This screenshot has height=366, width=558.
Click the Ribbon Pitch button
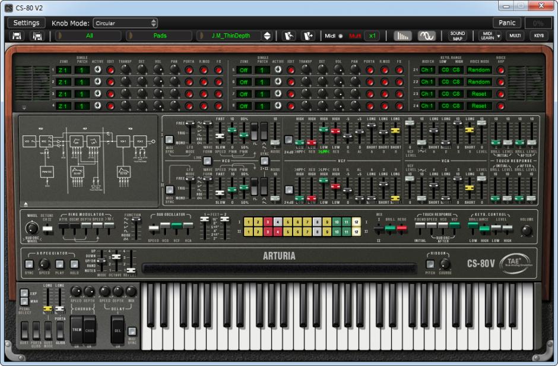click(430, 264)
